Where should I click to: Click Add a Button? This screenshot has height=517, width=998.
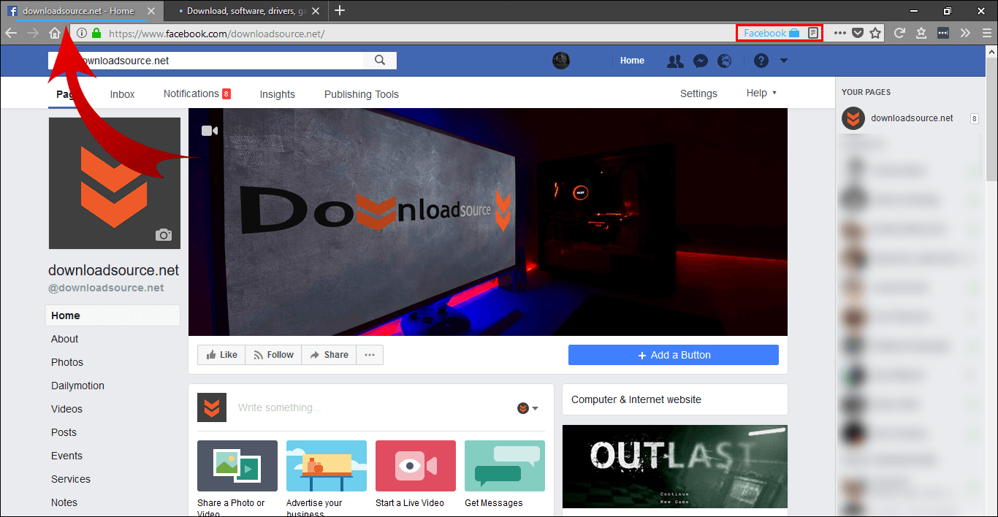click(x=674, y=355)
